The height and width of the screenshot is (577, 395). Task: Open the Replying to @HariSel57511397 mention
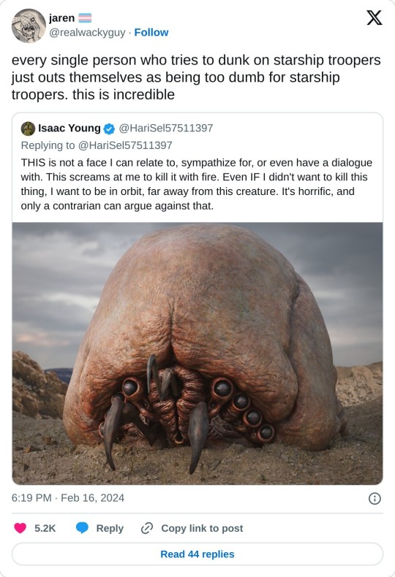(x=125, y=145)
